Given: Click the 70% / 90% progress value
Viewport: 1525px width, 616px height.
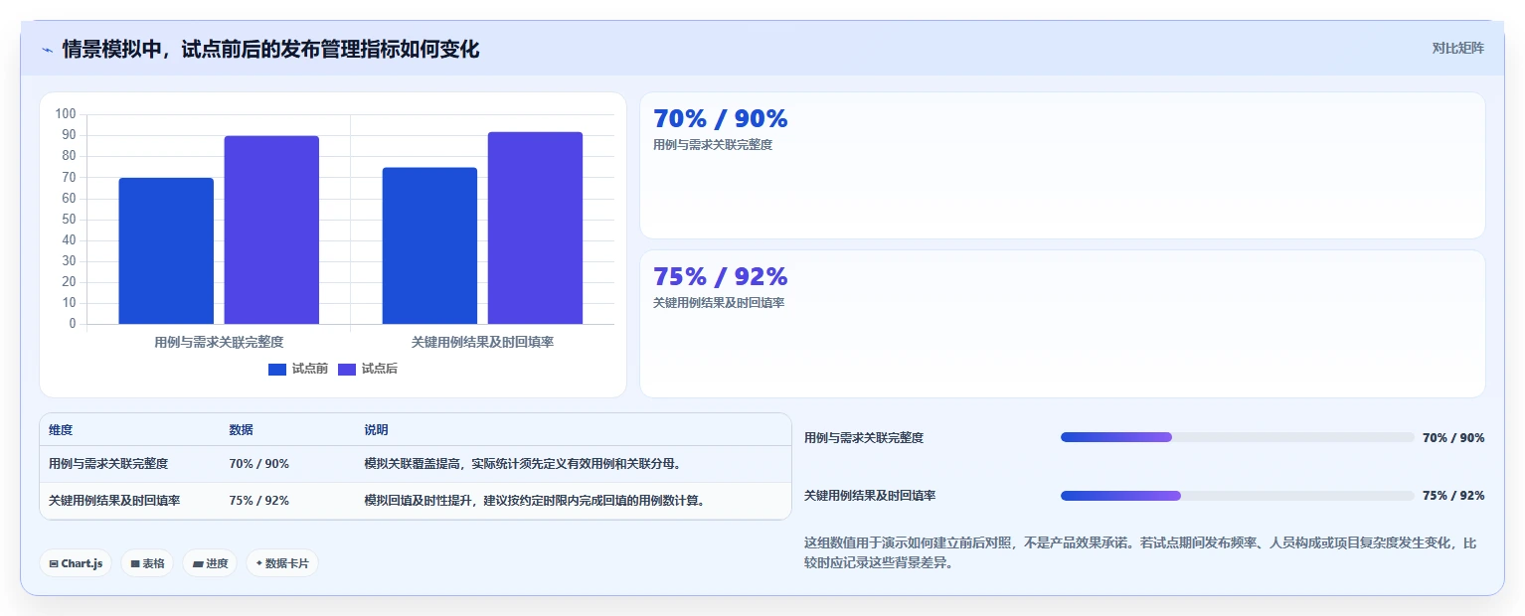Looking at the screenshot, I should [1453, 438].
